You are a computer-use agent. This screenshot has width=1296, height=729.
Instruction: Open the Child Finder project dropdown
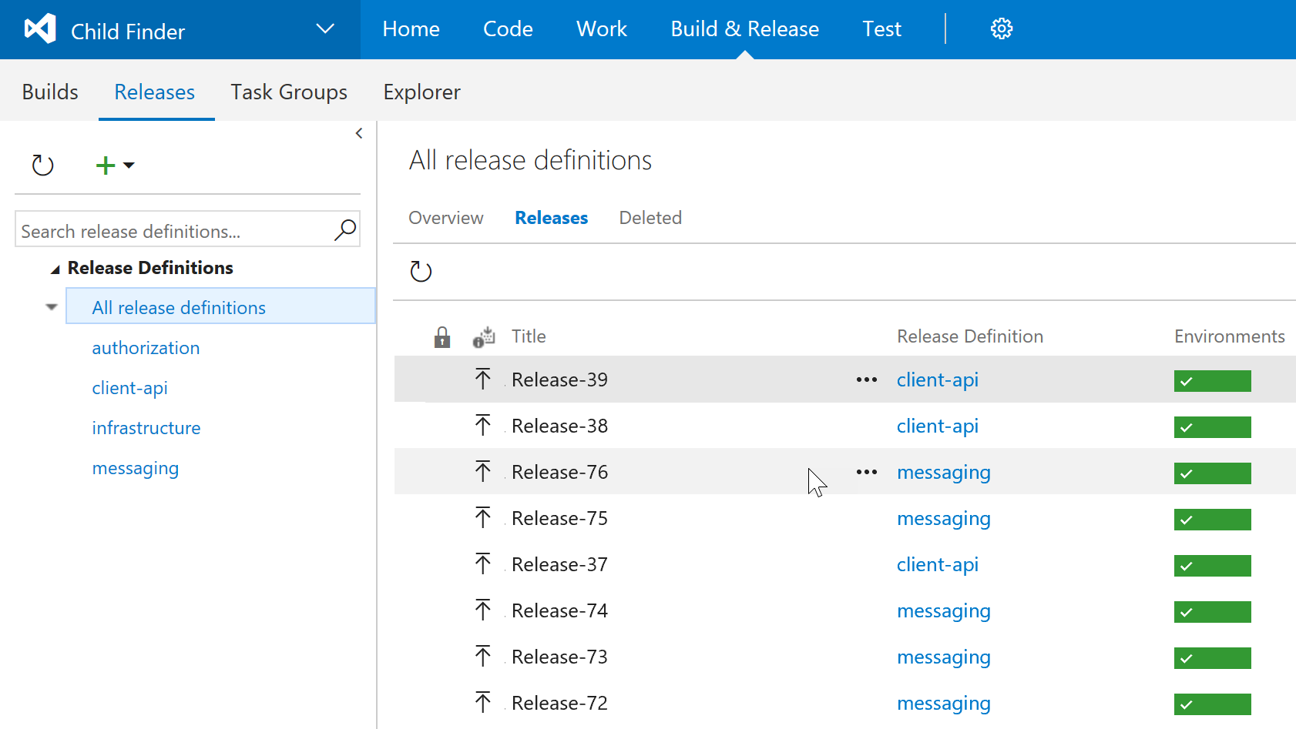pos(325,29)
